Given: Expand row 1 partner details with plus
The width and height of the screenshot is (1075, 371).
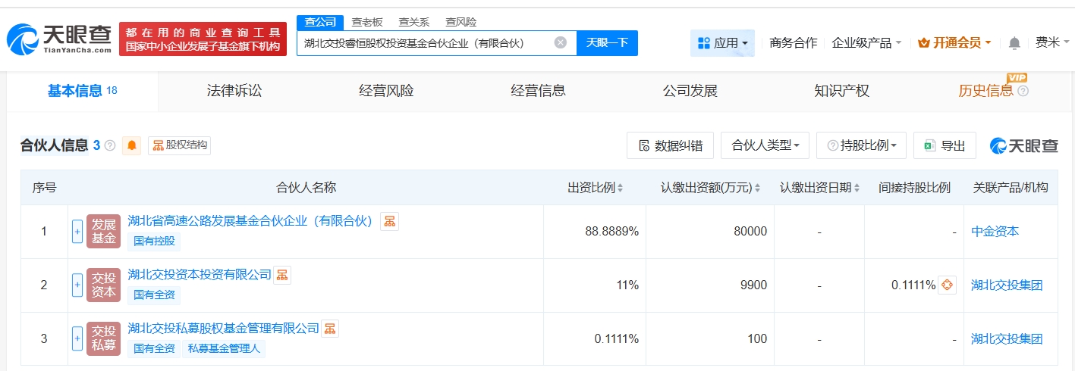Looking at the screenshot, I should pos(77,232).
